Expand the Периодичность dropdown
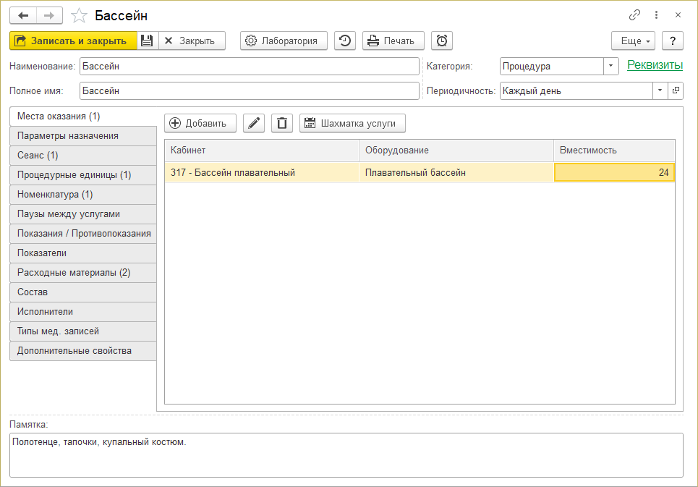The width and height of the screenshot is (698, 487). pyautogui.click(x=660, y=91)
